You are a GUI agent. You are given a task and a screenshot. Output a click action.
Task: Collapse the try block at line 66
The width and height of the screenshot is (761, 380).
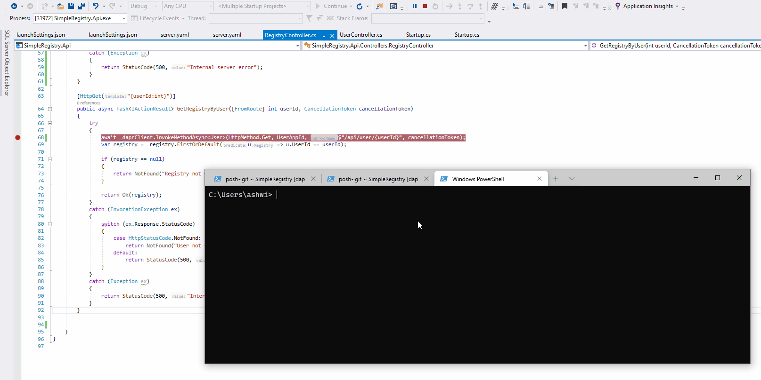pyautogui.click(x=49, y=123)
